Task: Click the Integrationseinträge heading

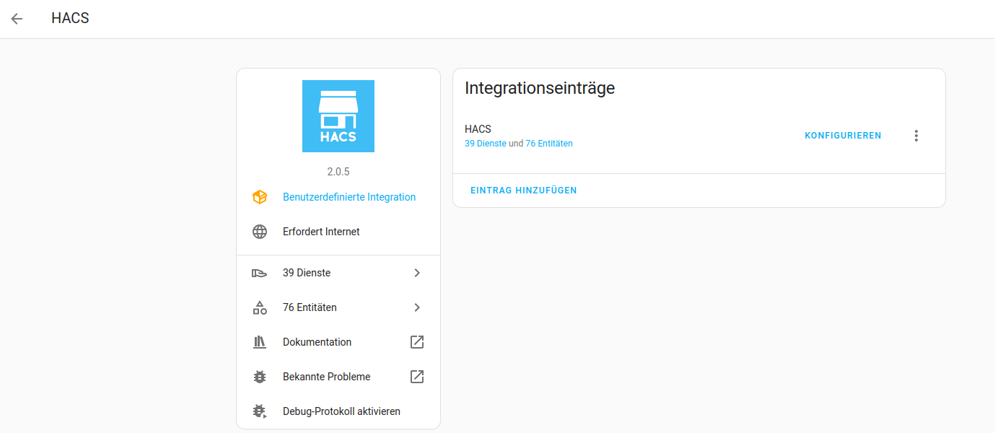Action: pyautogui.click(x=540, y=89)
